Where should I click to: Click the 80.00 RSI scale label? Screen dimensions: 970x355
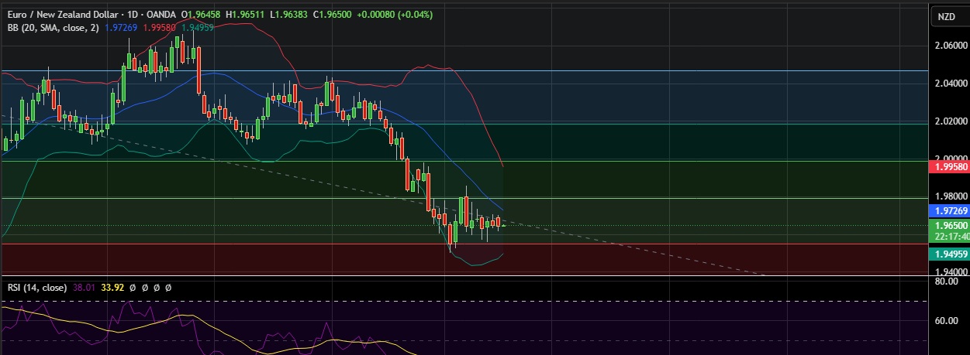click(948, 282)
